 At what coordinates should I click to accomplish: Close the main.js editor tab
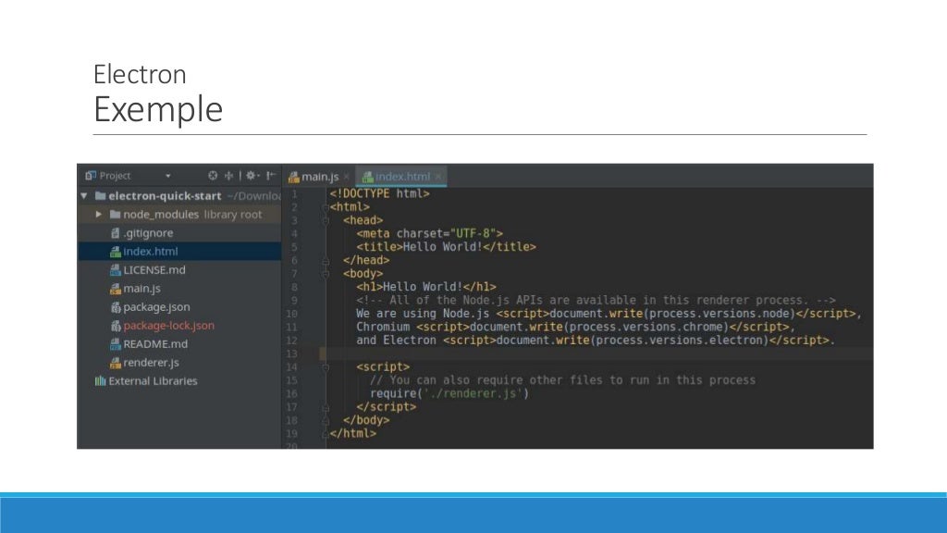tap(347, 177)
